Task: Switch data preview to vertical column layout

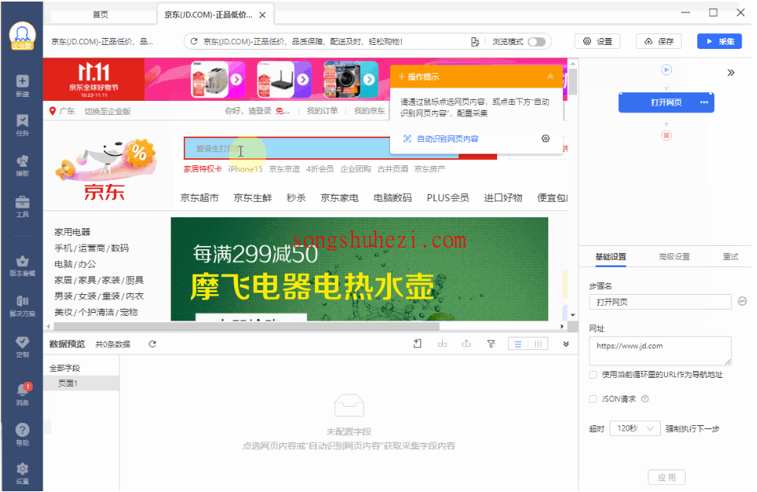Action: pyautogui.click(x=538, y=344)
